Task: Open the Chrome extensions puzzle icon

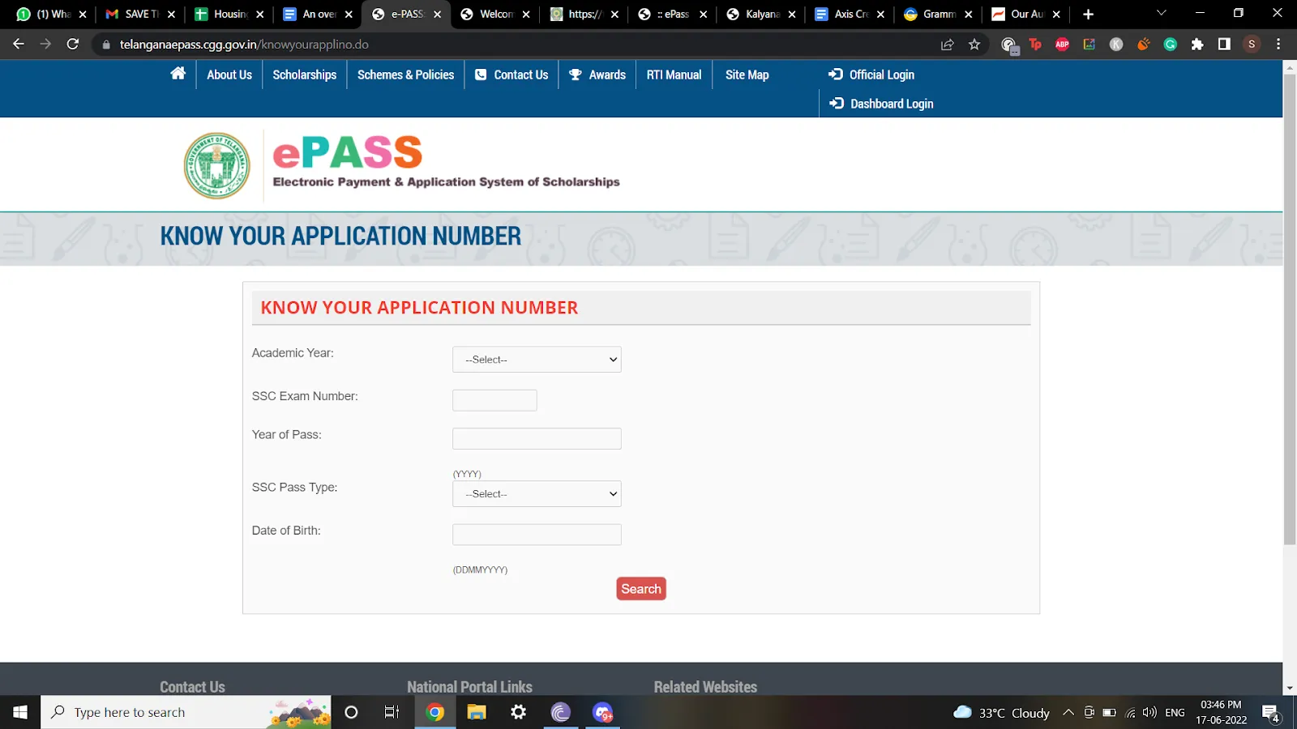Action: pos(1197,45)
